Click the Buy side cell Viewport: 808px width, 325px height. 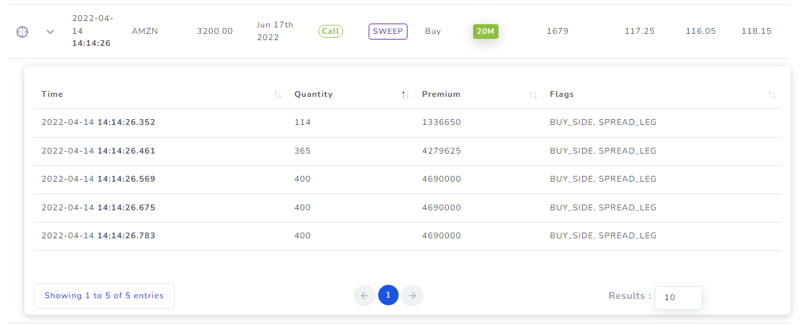click(433, 31)
